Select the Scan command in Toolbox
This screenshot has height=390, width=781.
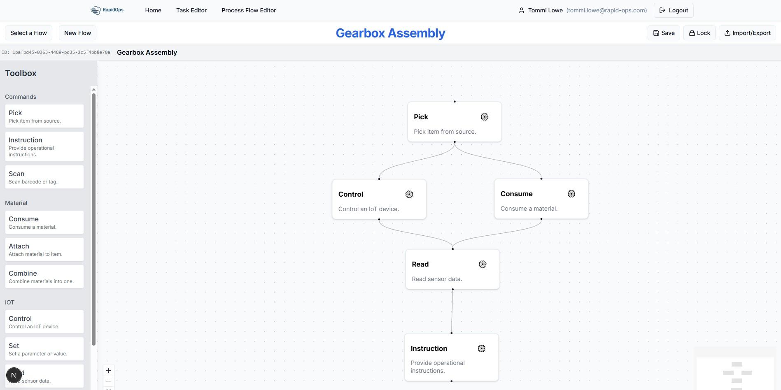44,177
